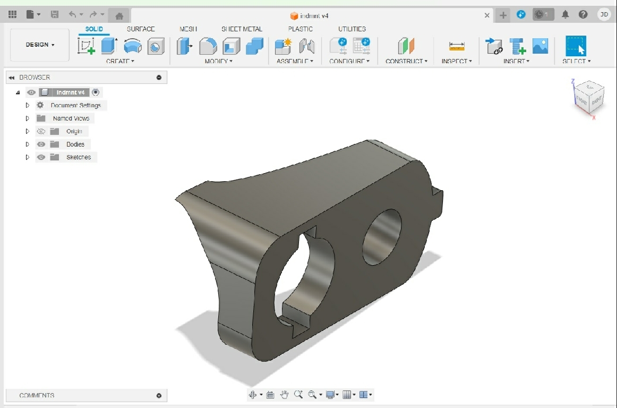Select the Shell tool
The width and height of the screenshot is (617, 408).
click(x=231, y=47)
